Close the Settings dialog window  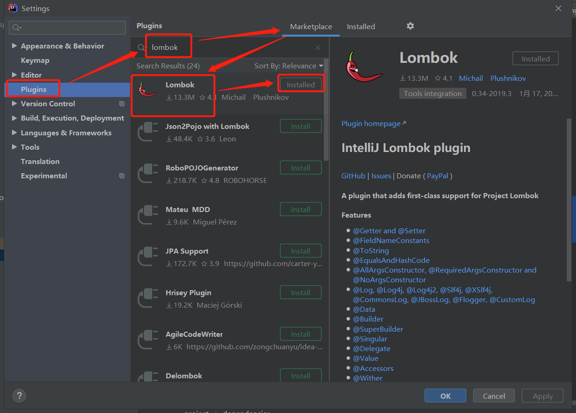click(x=559, y=8)
